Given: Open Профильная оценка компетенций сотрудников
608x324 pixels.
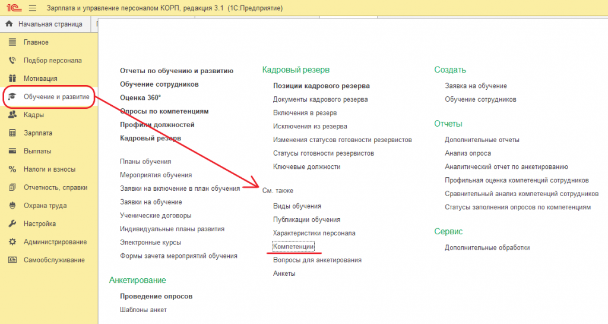Looking at the screenshot, I should (x=517, y=181).
